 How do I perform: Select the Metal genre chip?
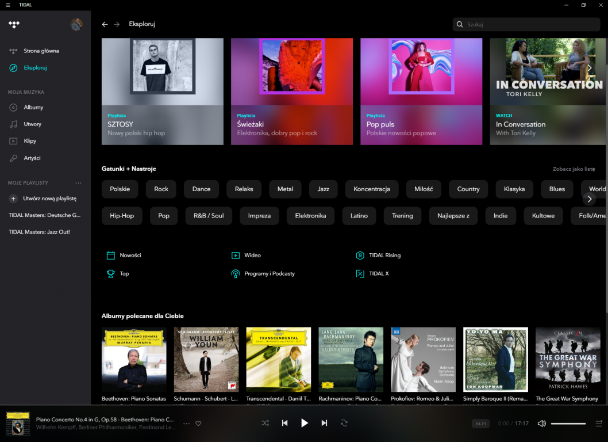click(x=285, y=189)
